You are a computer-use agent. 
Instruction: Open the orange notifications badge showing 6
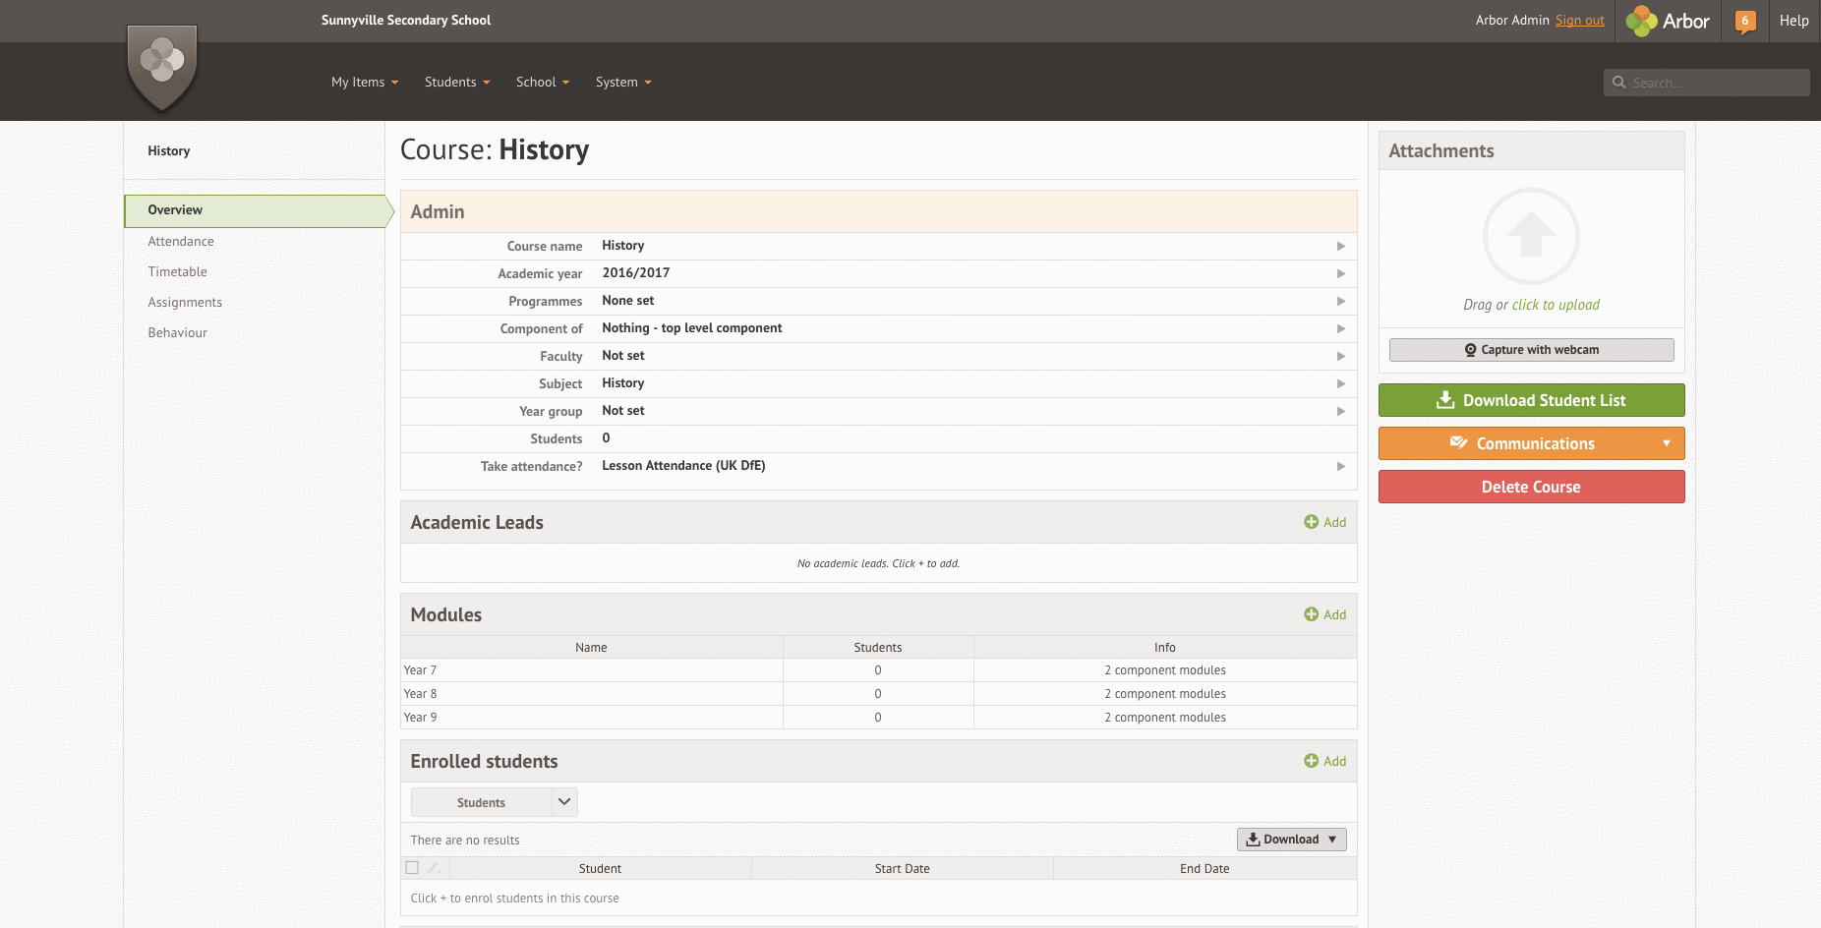(x=1745, y=21)
